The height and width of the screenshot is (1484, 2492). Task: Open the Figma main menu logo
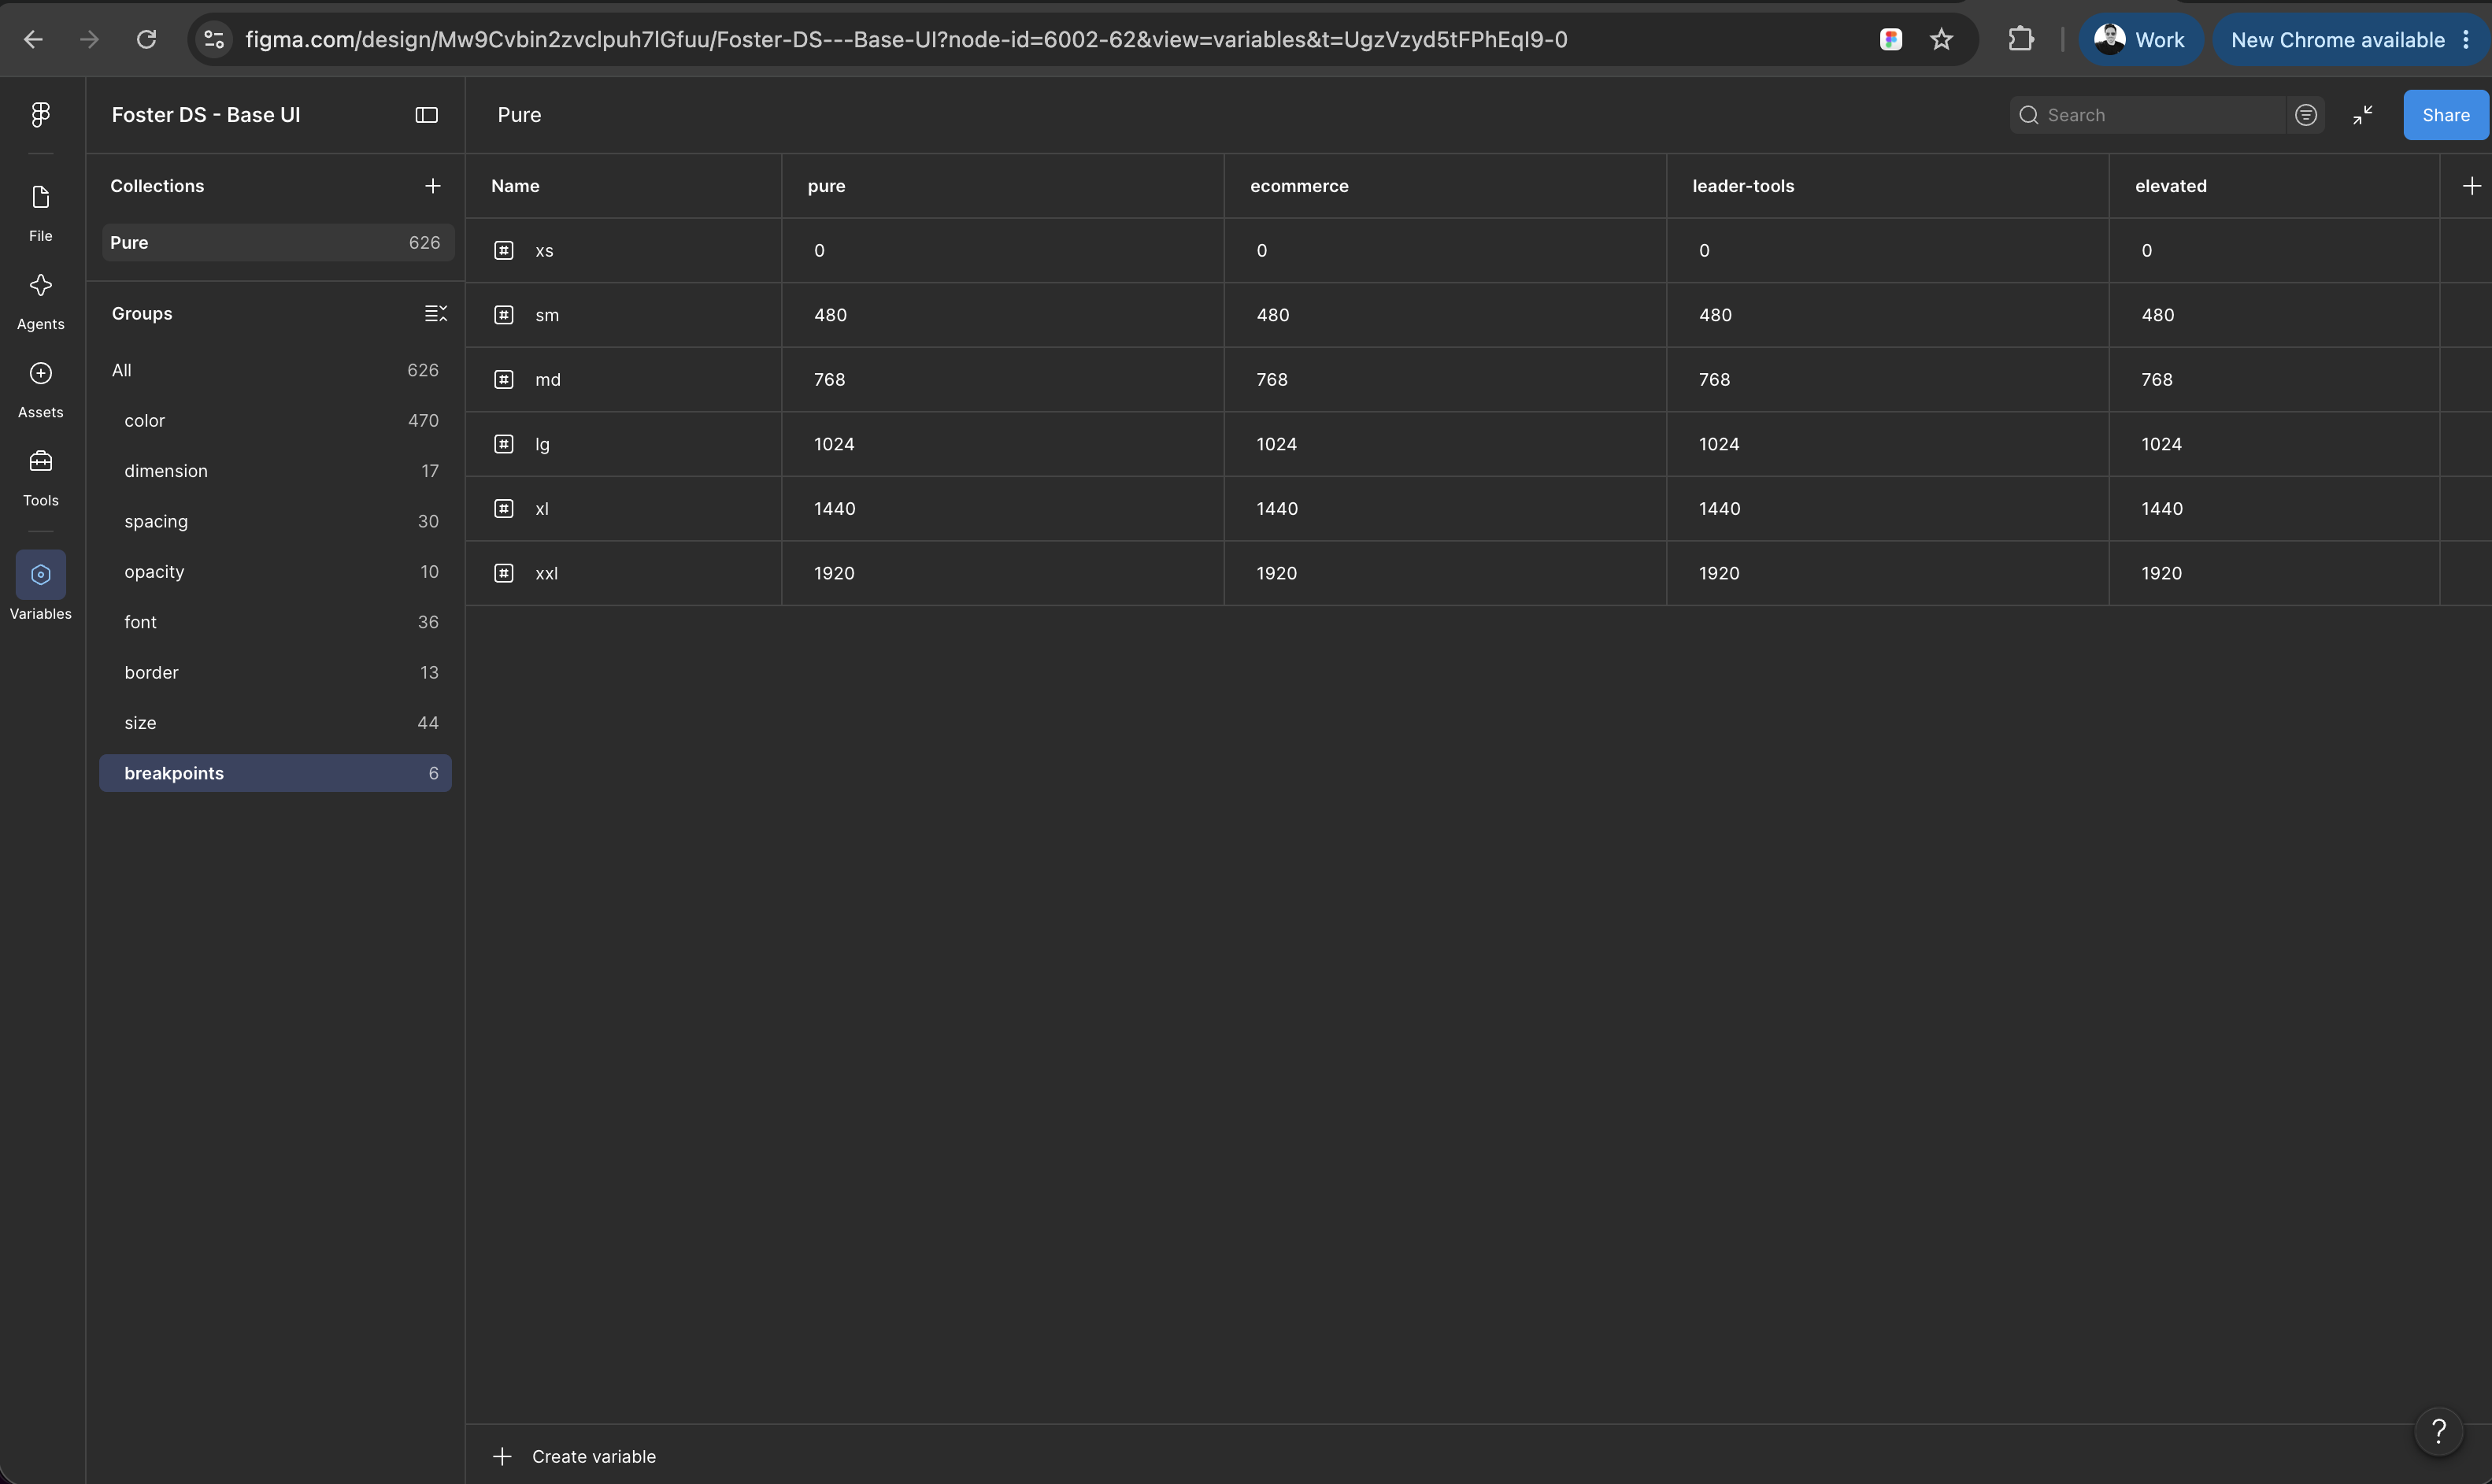[x=40, y=115]
